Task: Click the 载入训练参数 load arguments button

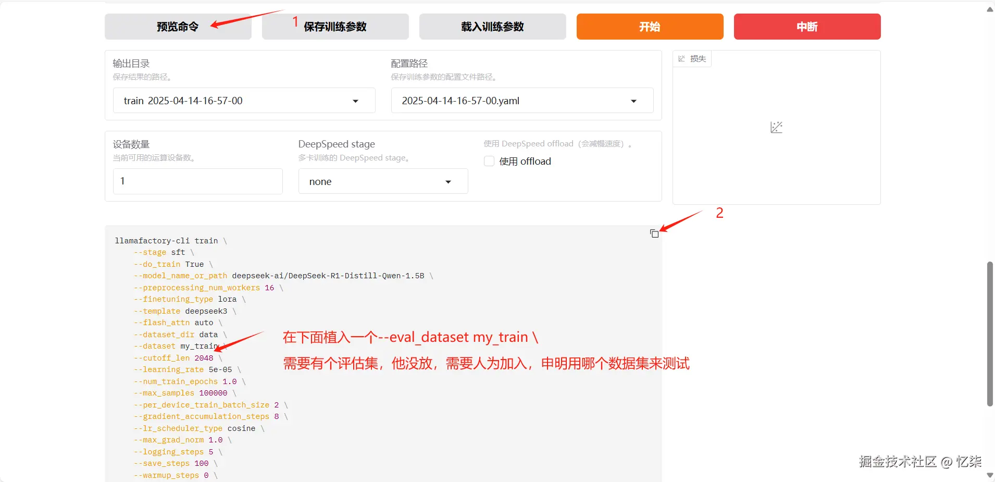Action: 492,27
